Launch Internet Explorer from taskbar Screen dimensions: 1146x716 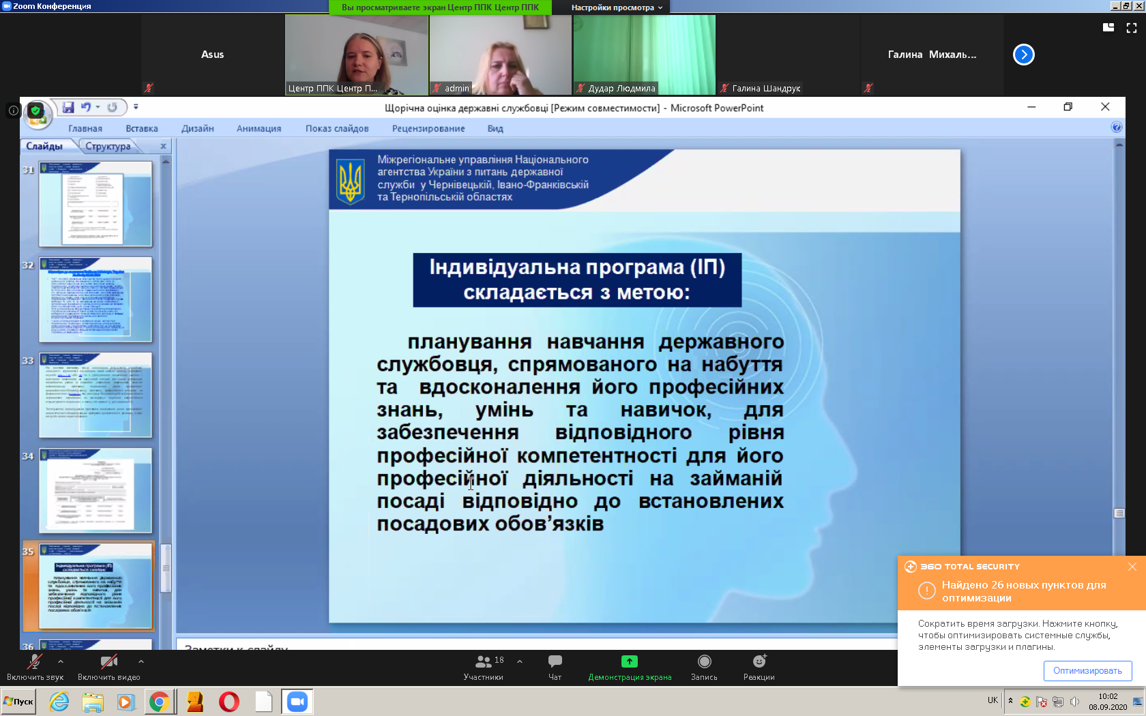click(59, 701)
